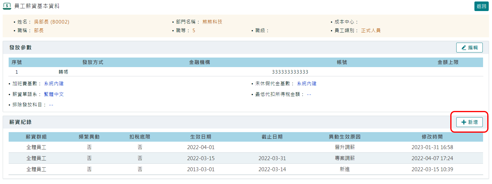This screenshot has height=184, width=492.
Task: Click the 轉帳 payment method cell
Action: coord(63,72)
